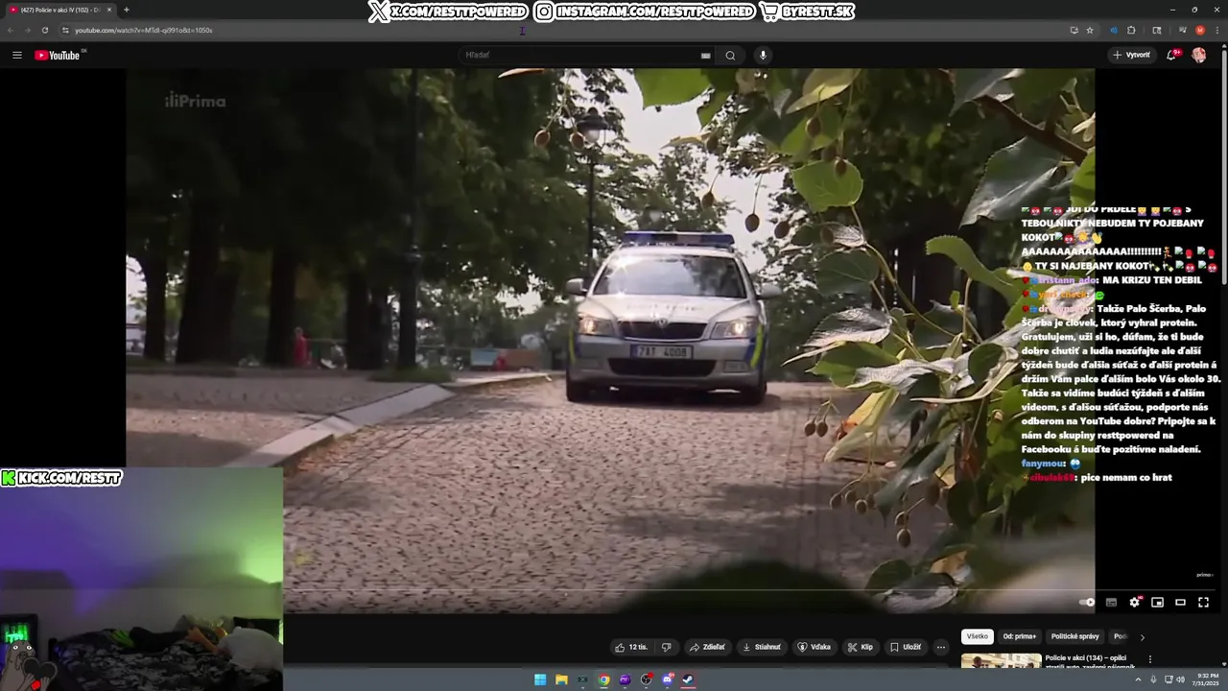Save the video with Uložiť
The image size is (1228, 691).
906,647
